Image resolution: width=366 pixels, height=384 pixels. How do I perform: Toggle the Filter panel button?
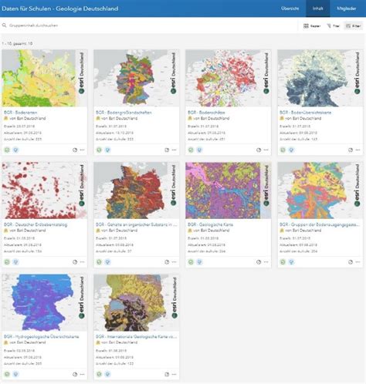click(353, 26)
